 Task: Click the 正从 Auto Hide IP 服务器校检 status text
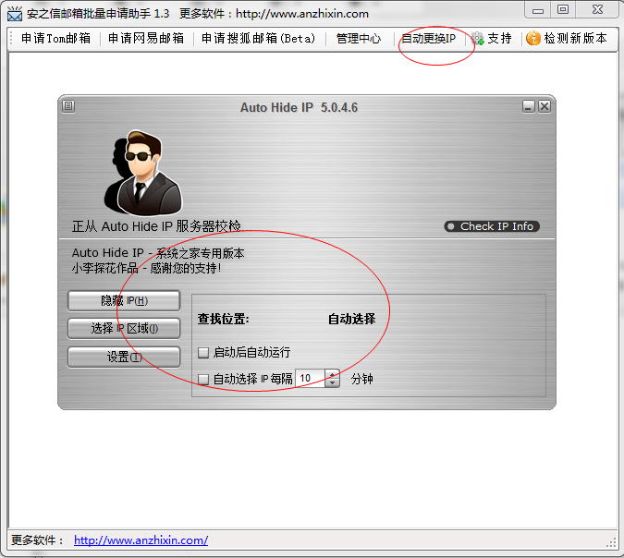pos(157,226)
